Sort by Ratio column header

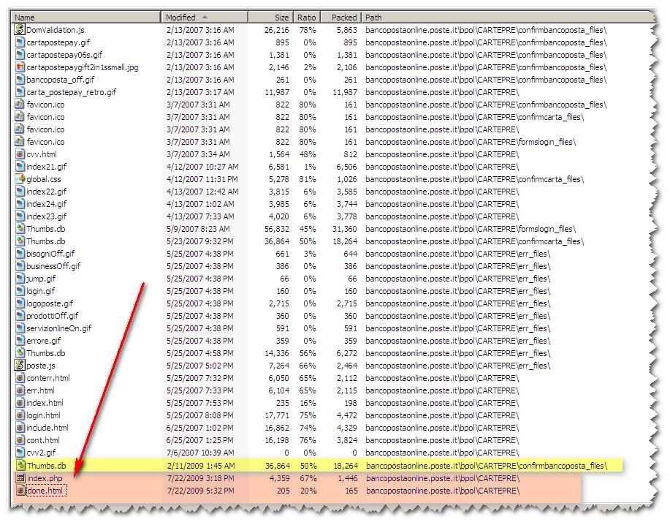tap(307, 17)
